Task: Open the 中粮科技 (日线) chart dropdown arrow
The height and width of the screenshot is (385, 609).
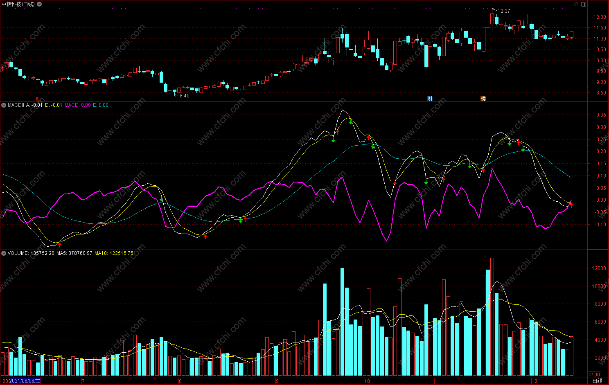Action: click(39, 4)
